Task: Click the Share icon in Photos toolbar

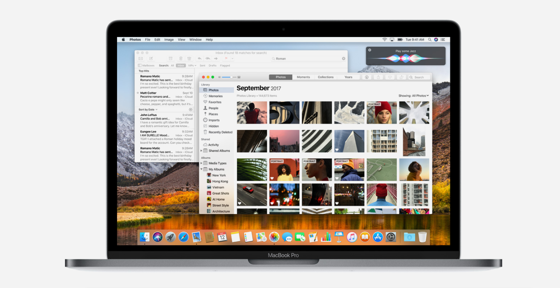Action: click(378, 77)
